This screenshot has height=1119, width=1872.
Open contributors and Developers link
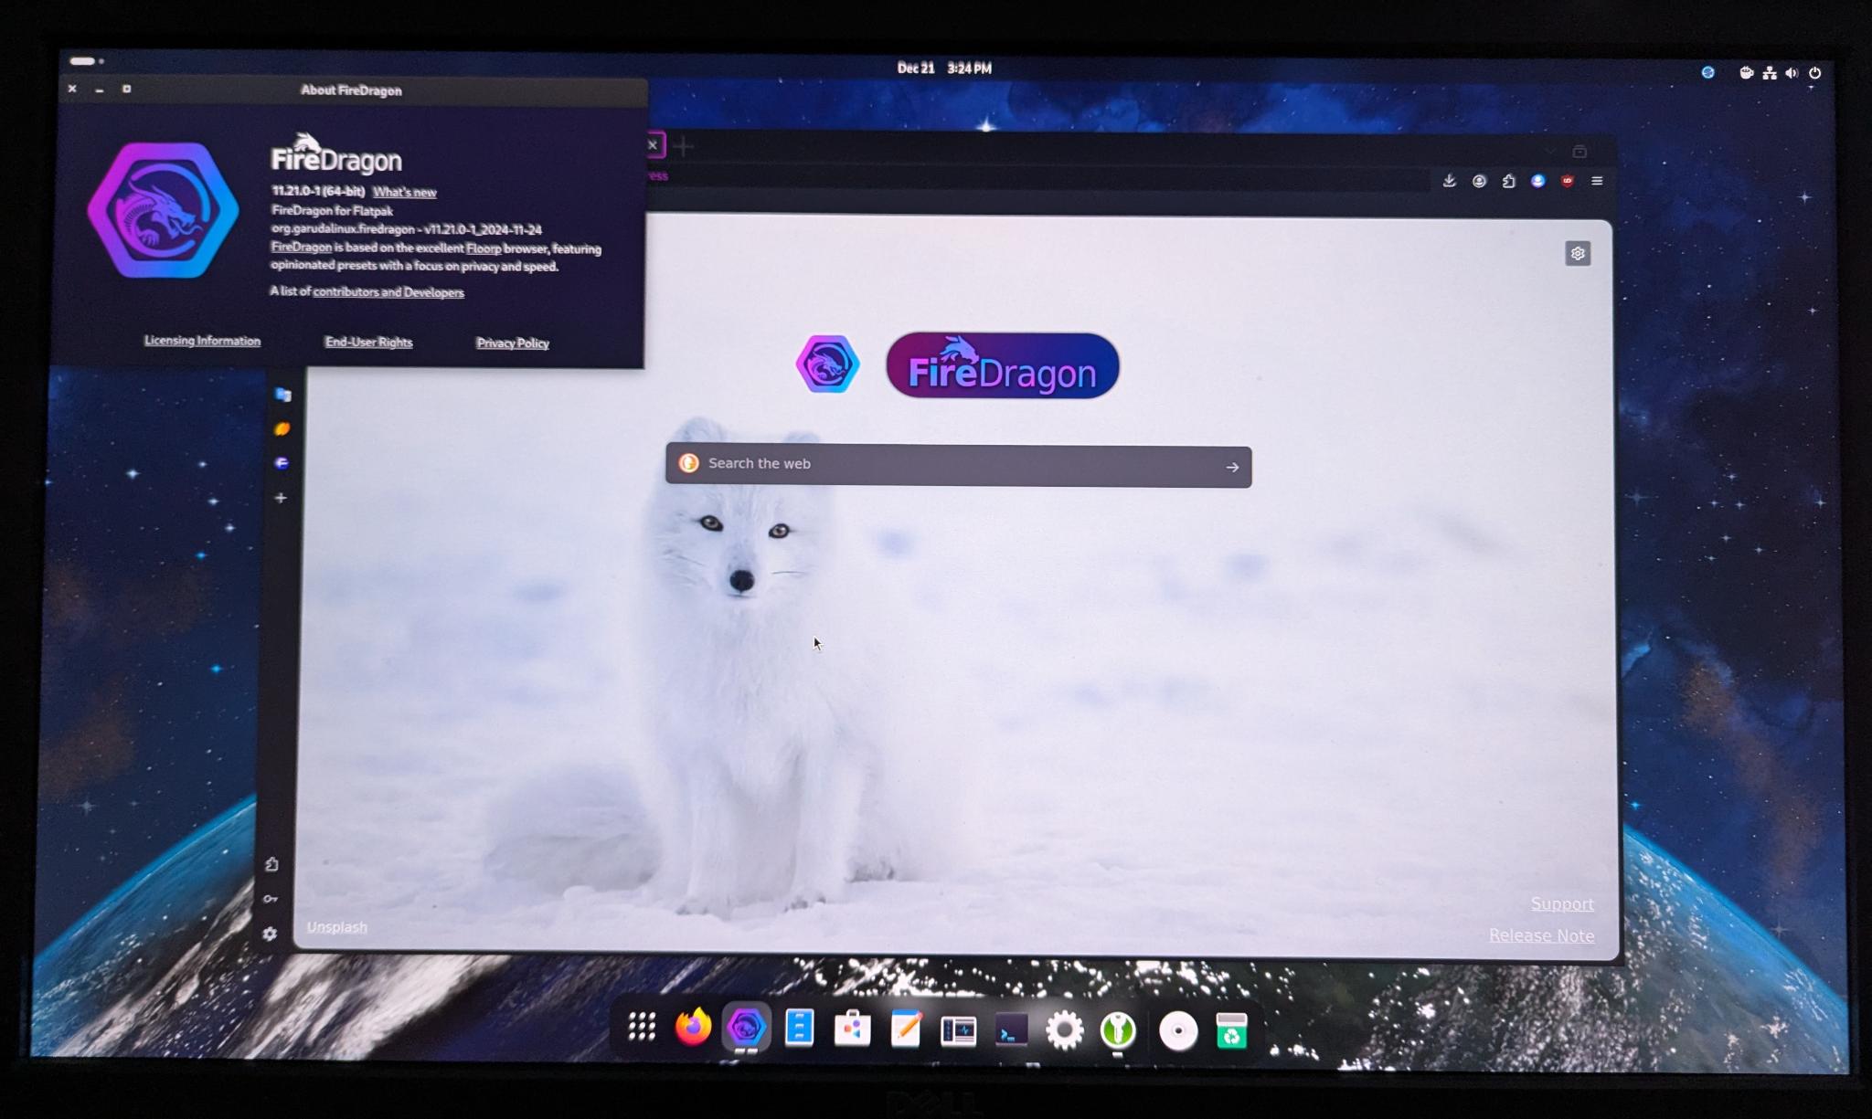(x=388, y=292)
